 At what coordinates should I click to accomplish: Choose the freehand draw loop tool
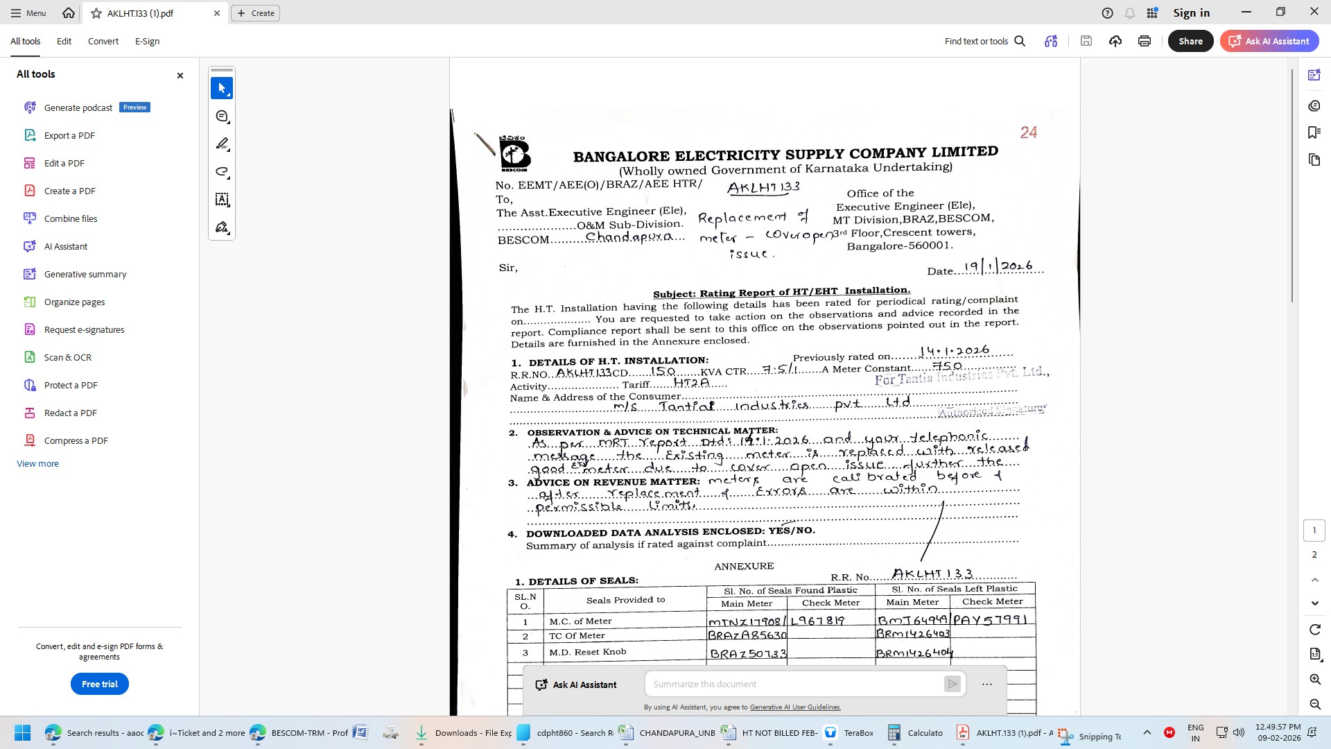click(222, 172)
